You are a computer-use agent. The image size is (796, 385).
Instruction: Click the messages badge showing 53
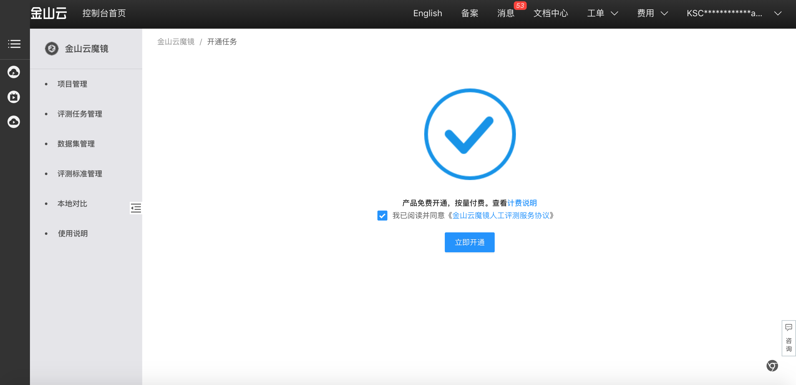(520, 6)
